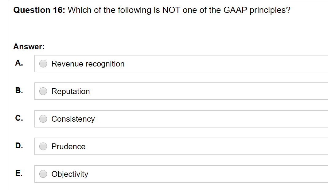Select the radio button for Prudence
This screenshot has width=328, height=190.
tap(43, 146)
